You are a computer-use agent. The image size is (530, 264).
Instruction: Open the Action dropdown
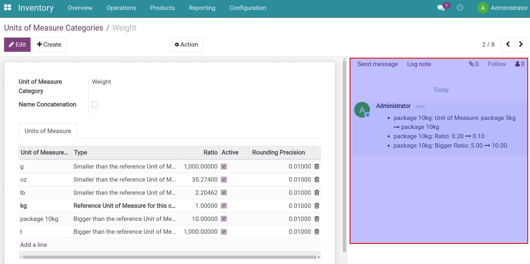click(186, 45)
